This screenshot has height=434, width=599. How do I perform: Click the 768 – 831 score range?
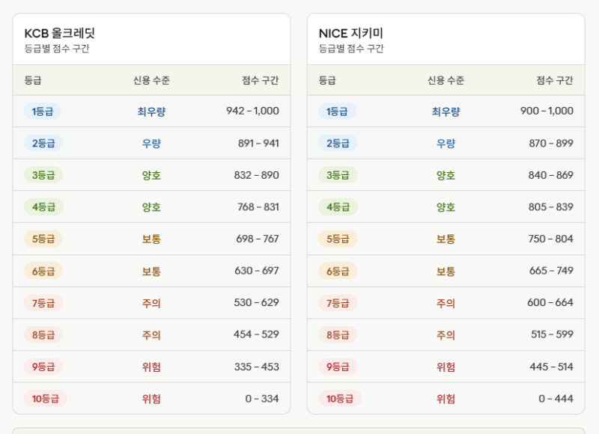tap(258, 207)
